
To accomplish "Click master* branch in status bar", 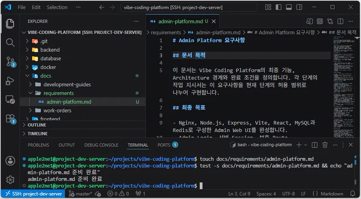I will pos(81,194).
